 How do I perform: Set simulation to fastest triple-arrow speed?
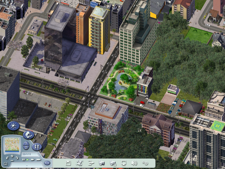tap(39, 160)
